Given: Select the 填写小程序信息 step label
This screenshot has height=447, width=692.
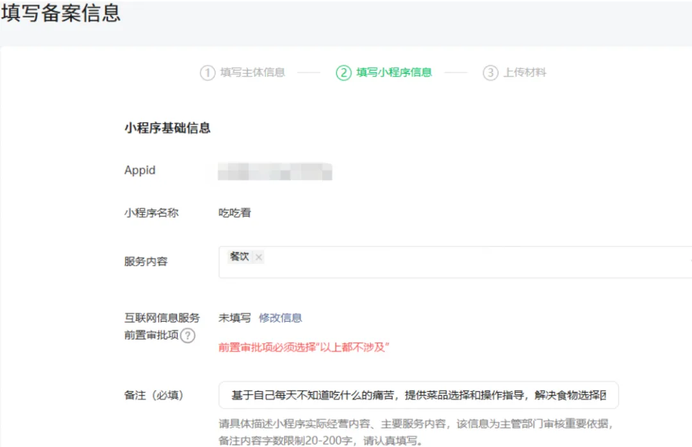Looking at the screenshot, I should 393,72.
